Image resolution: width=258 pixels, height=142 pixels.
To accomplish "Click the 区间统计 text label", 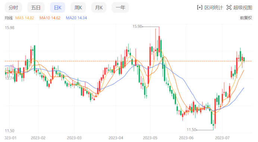I will point(214,7).
